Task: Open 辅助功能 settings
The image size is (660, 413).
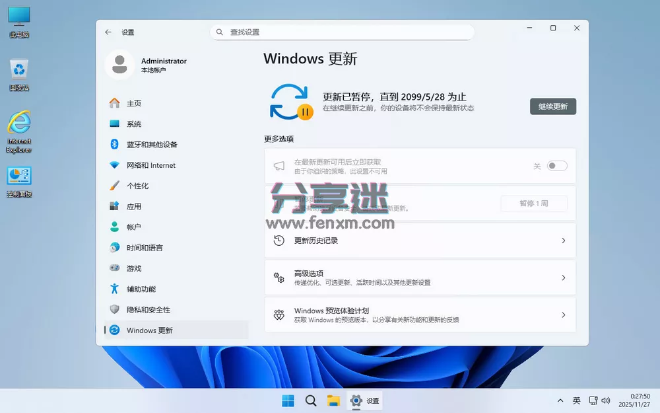Action: [x=142, y=288]
